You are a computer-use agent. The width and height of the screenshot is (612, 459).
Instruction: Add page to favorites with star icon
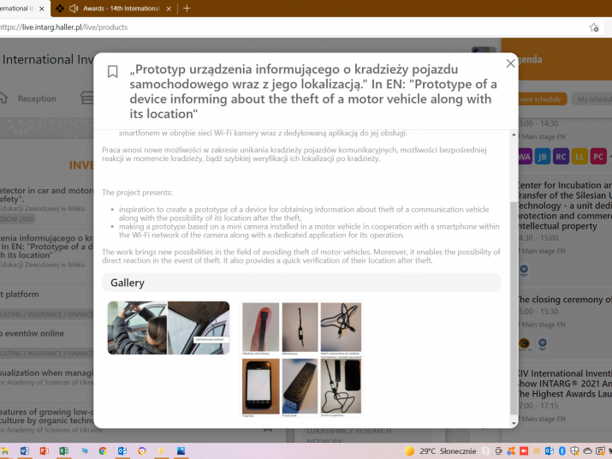(594, 27)
